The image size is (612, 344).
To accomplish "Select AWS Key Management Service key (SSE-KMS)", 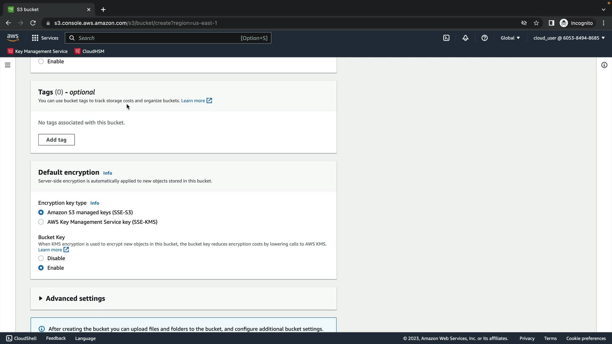I will (x=41, y=222).
